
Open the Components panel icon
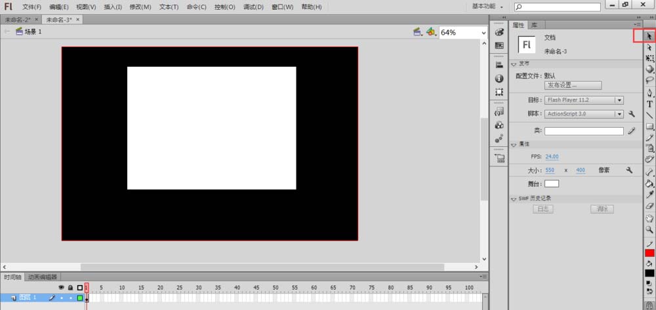click(499, 125)
